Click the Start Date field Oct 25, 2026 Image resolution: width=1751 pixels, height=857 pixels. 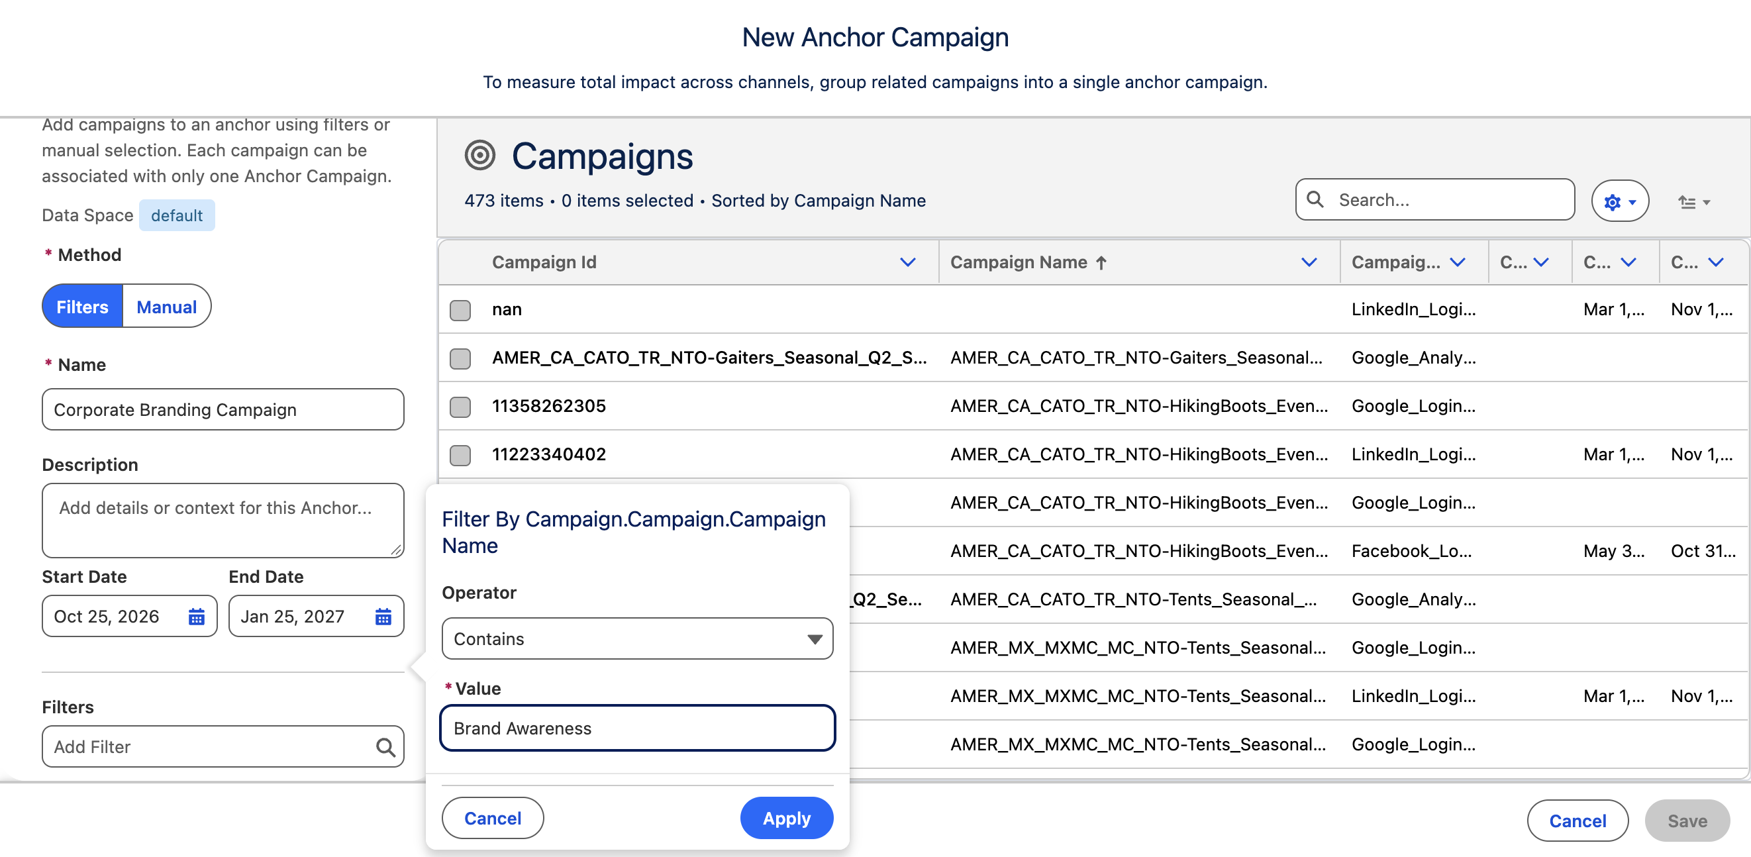129,617
